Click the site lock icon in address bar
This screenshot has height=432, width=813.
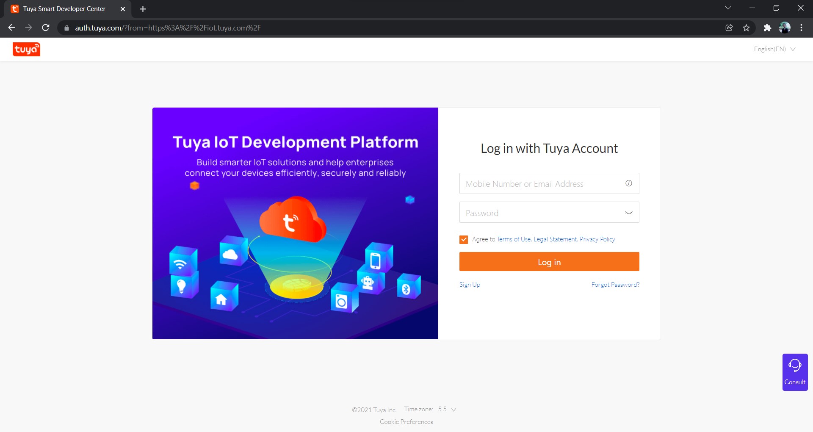click(x=66, y=28)
